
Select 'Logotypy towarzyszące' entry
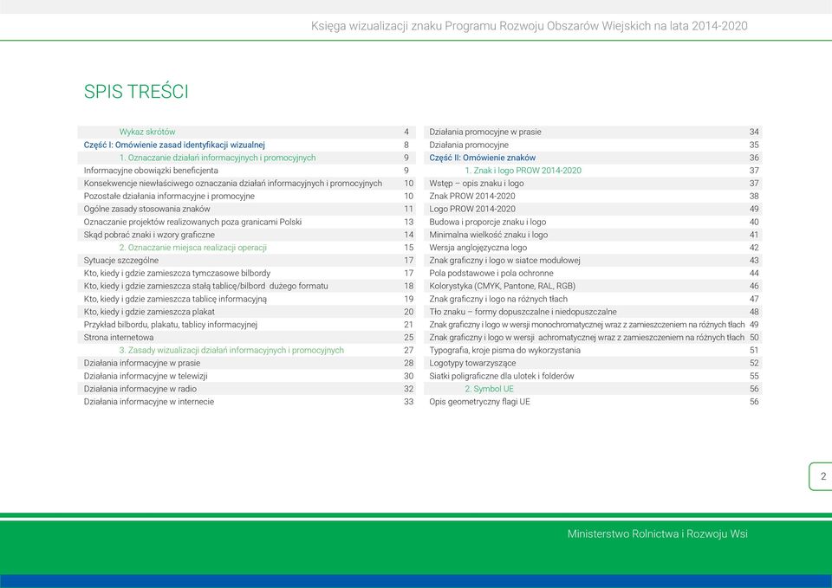point(472,363)
